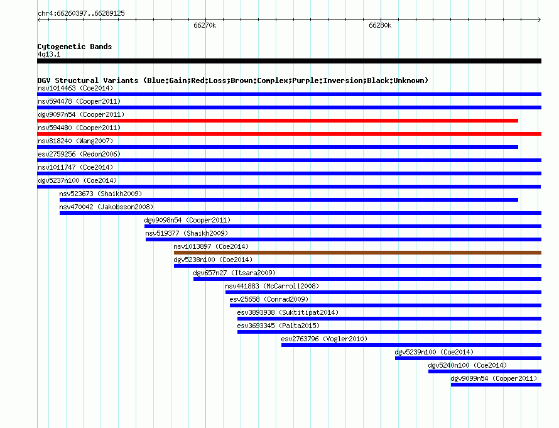
Task: Click the 66280k ruler position label
Action: (380, 25)
